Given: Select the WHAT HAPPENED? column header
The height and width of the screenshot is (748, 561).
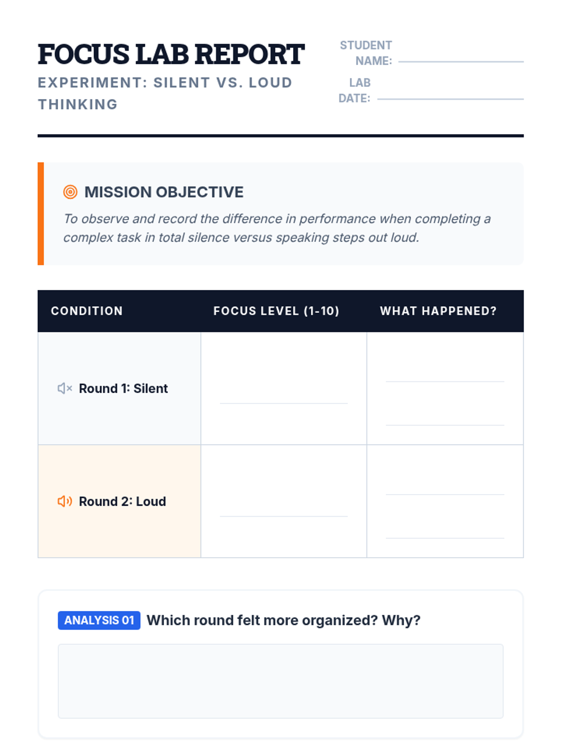Looking at the screenshot, I should pyautogui.click(x=438, y=311).
